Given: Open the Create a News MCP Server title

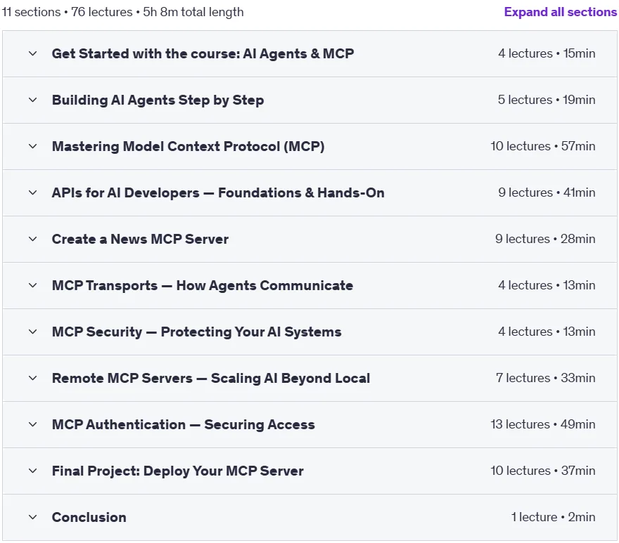Looking at the screenshot, I should (140, 239).
